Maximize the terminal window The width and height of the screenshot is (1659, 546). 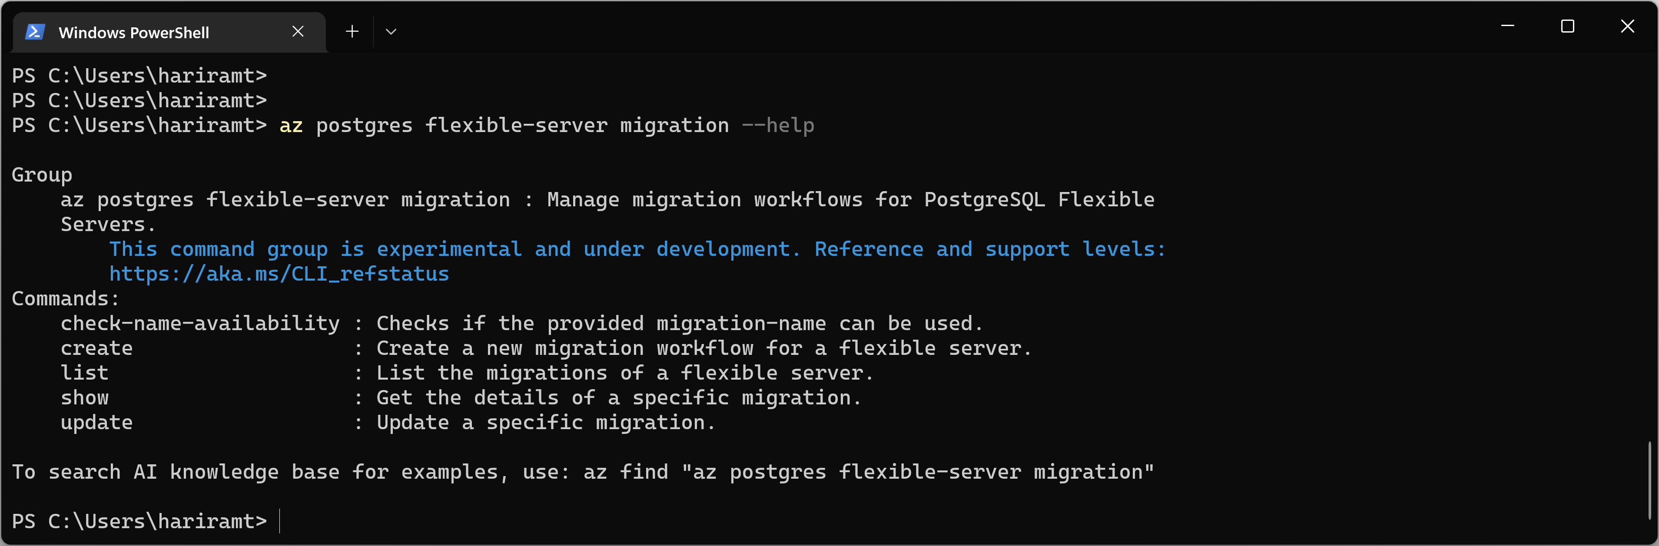(x=1568, y=26)
